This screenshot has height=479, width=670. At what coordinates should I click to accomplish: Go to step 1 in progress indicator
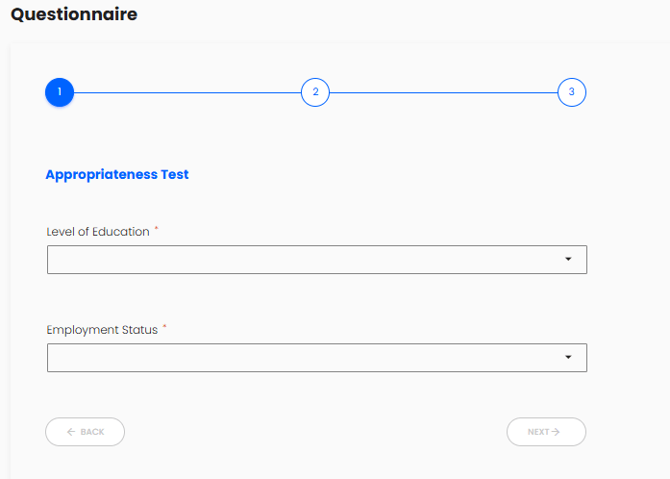[x=60, y=92]
